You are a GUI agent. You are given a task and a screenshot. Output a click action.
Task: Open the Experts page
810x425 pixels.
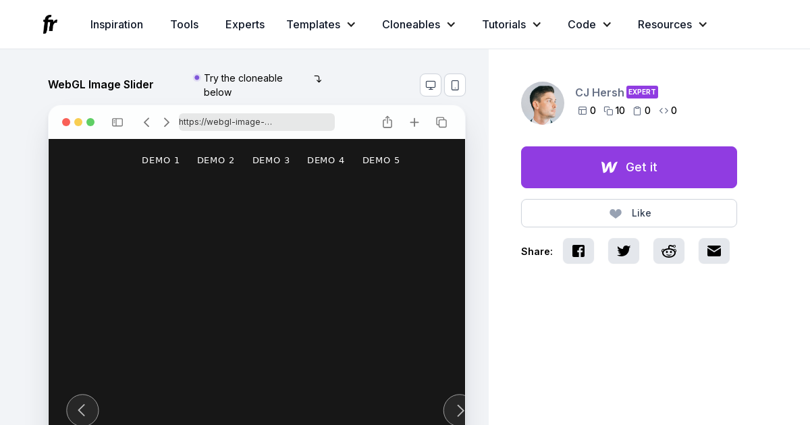245,24
